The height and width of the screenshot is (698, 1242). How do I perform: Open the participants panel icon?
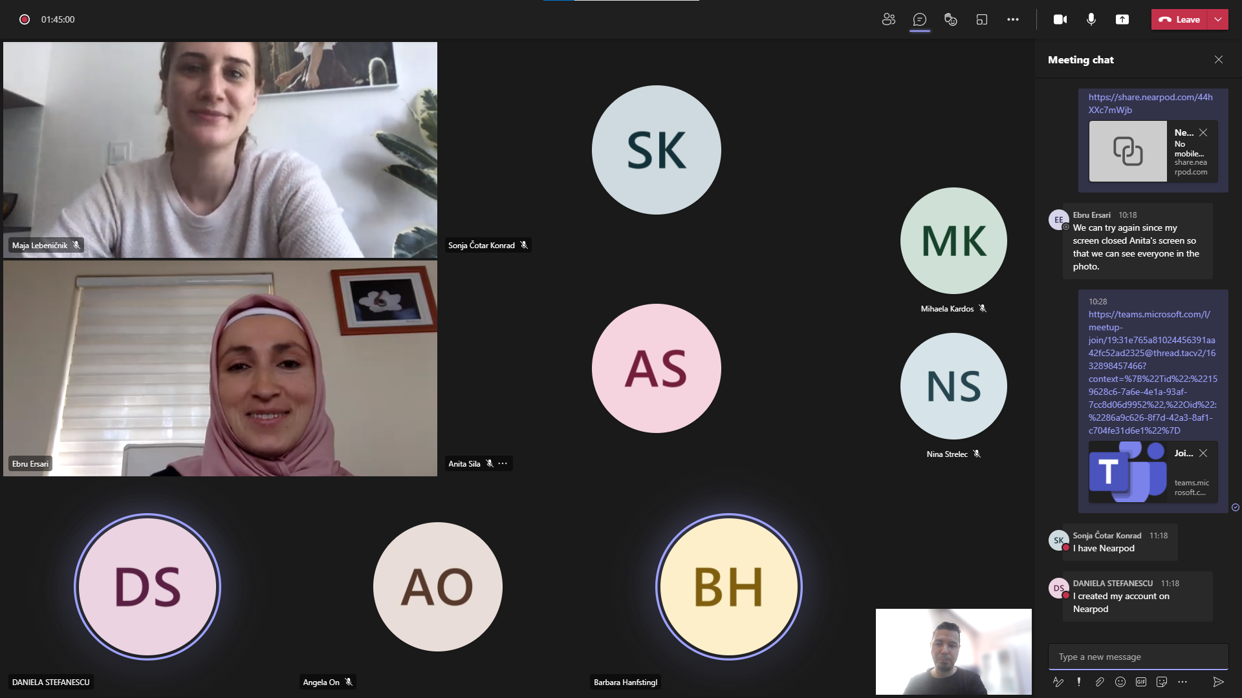[889, 19]
